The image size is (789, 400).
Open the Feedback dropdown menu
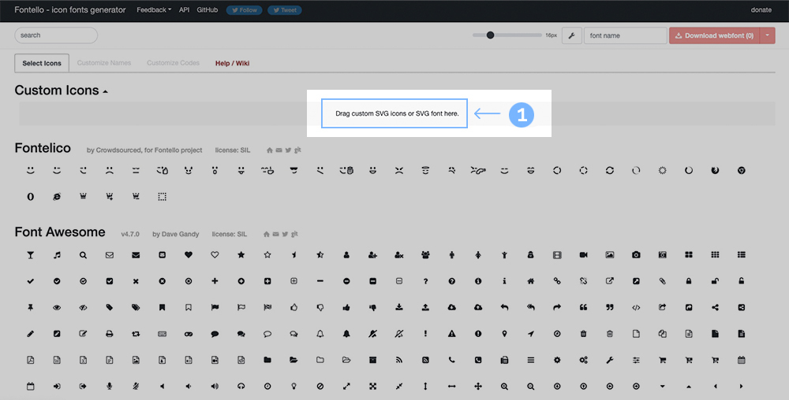coord(153,10)
